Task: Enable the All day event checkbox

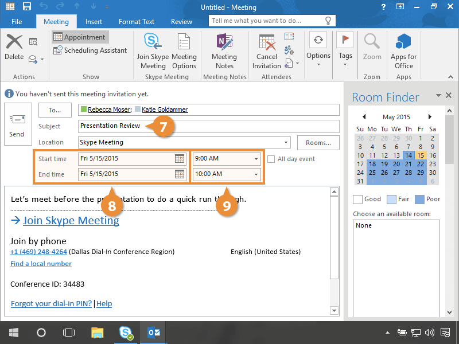Action: click(x=272, y=159)
